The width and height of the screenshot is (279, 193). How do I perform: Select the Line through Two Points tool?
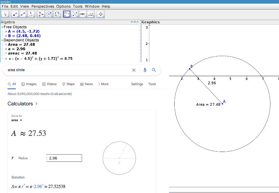[x=23, y=14]
